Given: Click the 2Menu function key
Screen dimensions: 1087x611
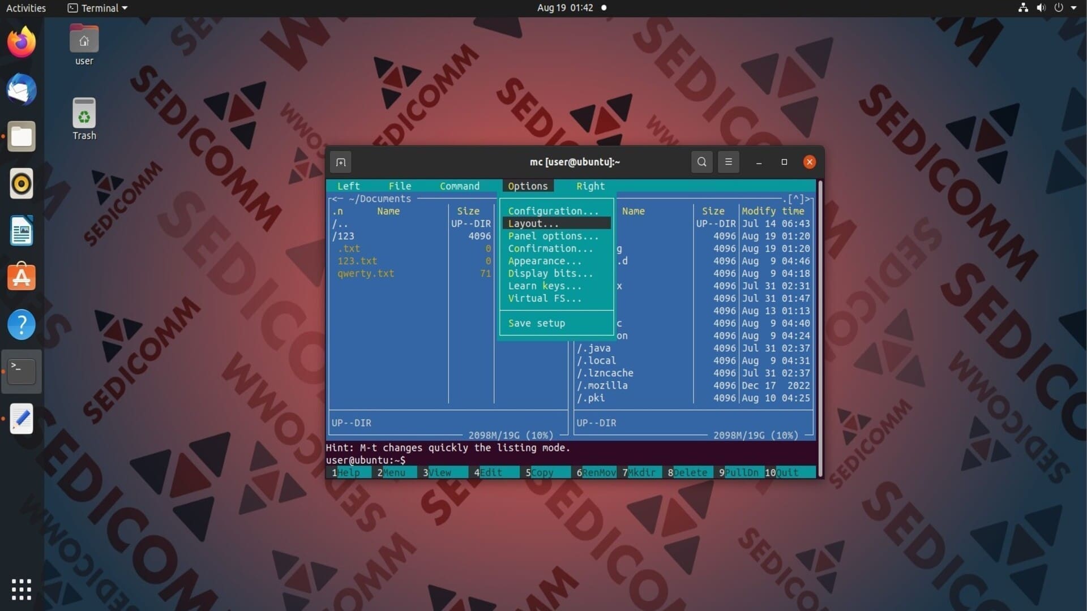Looking at the screenshot, I should (394, 472).
